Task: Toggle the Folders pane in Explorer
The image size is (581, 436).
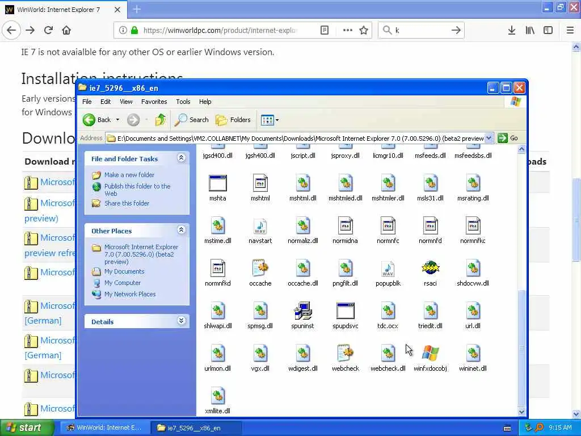Action: tap(233, 120)
